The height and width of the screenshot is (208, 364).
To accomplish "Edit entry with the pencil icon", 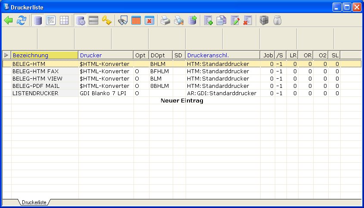I will pos(235,20).
